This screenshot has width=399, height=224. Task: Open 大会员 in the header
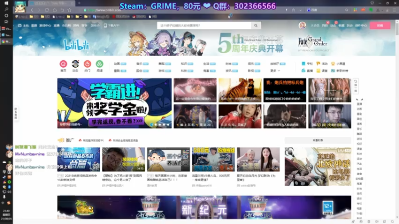pos(315,25)
